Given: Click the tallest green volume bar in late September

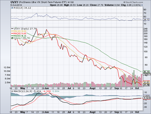Looking at the screenshot, I should (x=134, y=78).
